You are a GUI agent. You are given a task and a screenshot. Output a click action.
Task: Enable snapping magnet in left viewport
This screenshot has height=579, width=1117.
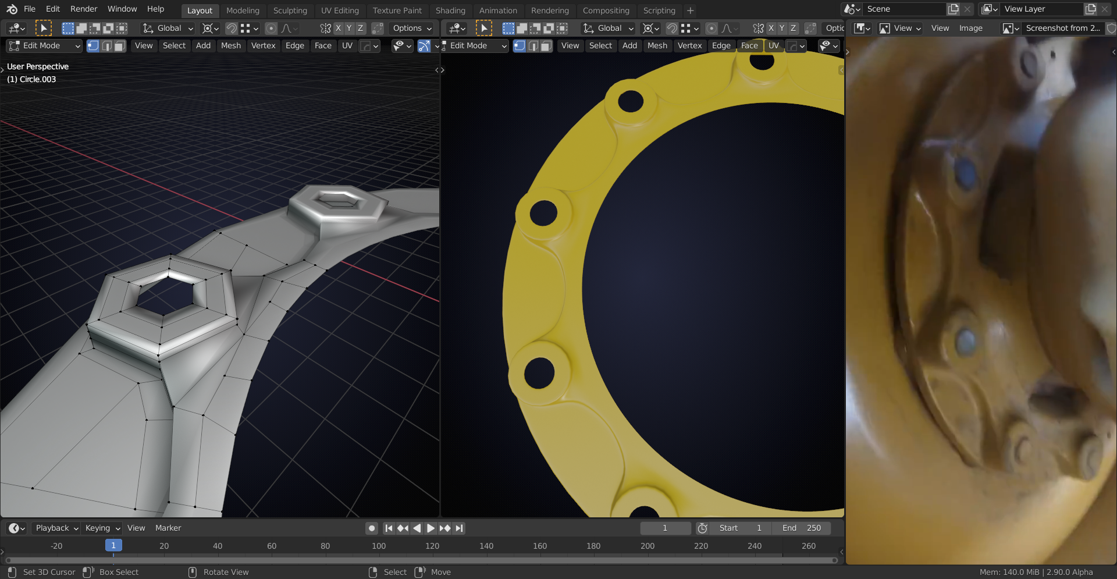(232, 28)
